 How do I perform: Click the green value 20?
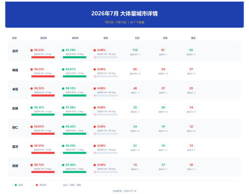(163, 107)
